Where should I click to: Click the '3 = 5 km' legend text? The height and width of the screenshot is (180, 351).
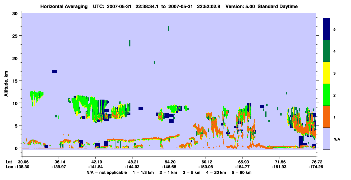pos(192,172)
